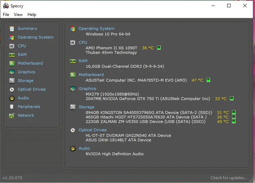
Task: Click the Motherboard icon in the main panel
Action: point(73,75)
